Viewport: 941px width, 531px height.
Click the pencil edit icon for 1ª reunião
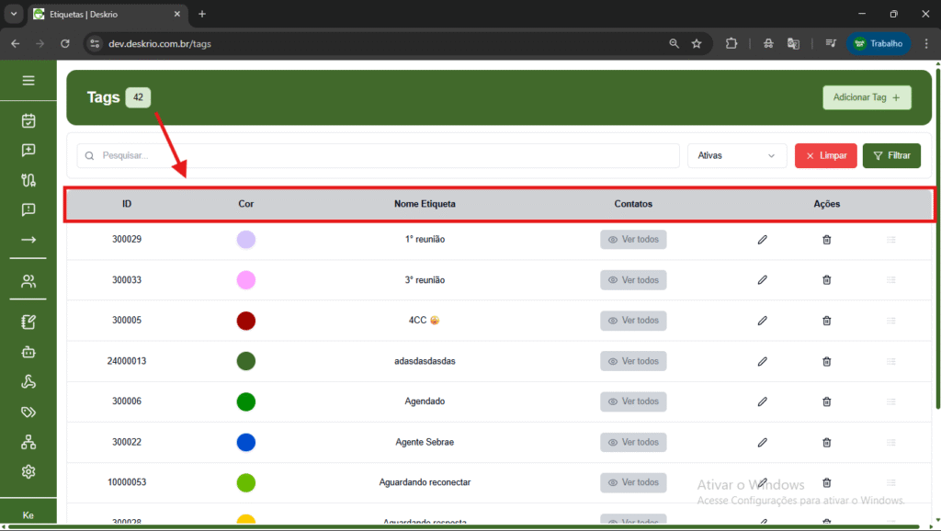click(762, 240)
